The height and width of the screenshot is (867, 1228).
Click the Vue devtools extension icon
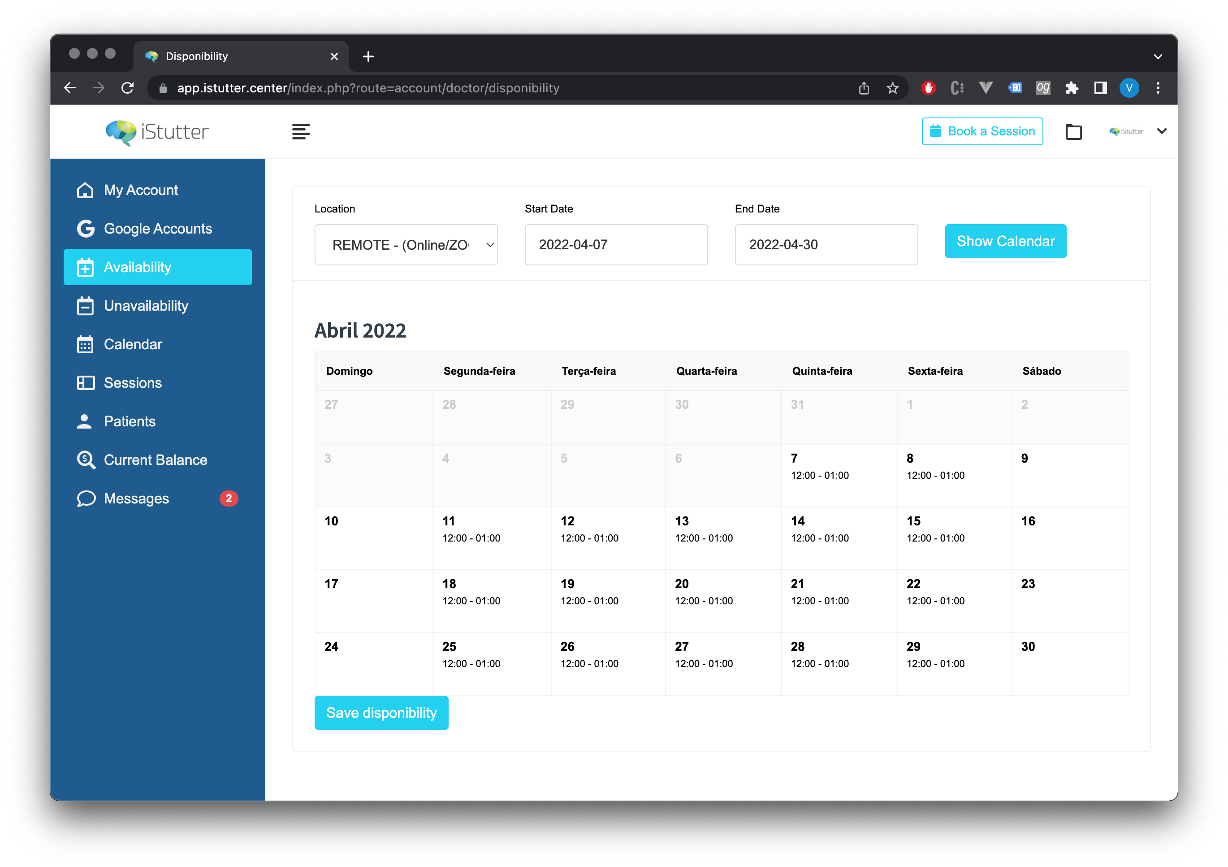pos(986,88)
